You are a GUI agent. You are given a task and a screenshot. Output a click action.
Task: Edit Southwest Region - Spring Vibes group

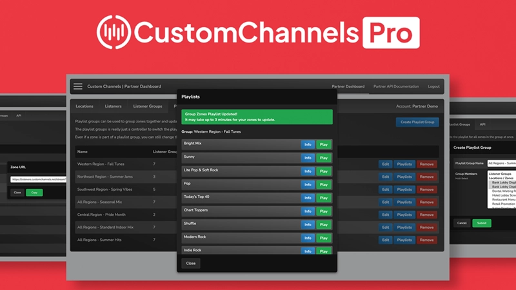(385, 189)
